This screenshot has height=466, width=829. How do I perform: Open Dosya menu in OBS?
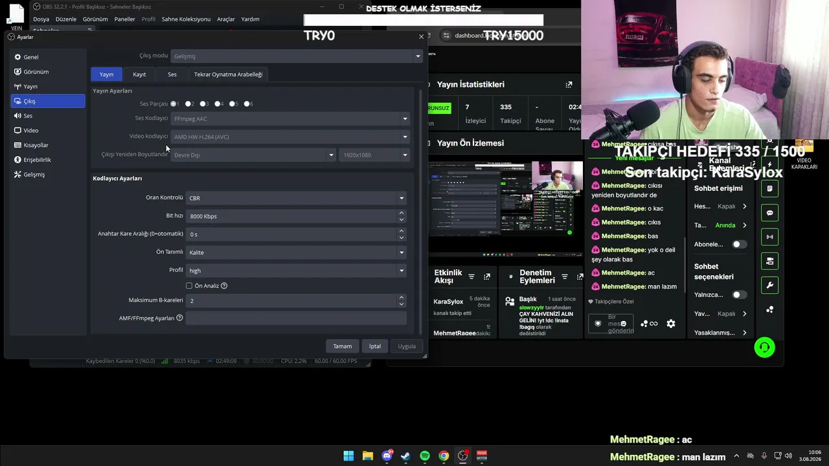41,19
